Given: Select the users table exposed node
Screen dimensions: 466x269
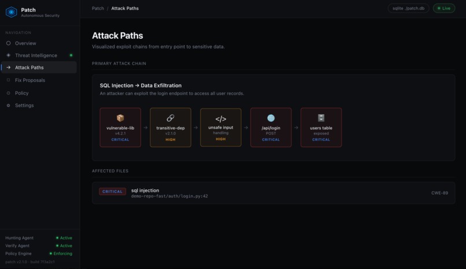Looking at the screenshot, I should [x=321, y=128].
